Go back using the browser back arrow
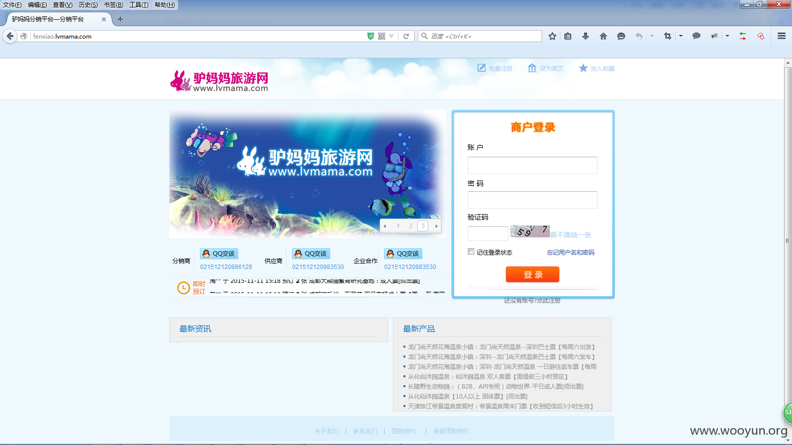The width and height of the screenshot is (792, 445). [x=10, y=36]
